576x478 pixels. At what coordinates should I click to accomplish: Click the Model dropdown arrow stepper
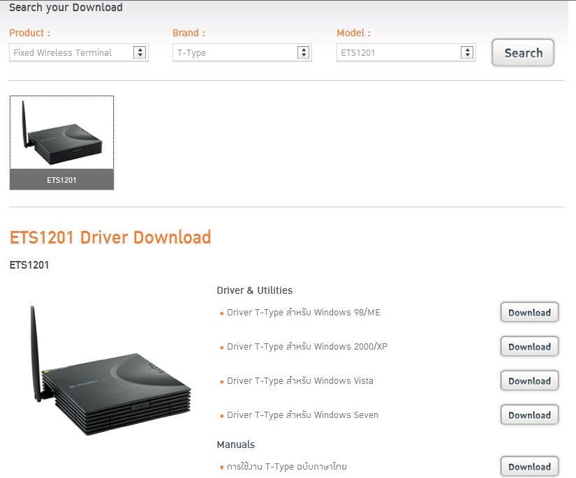pyautogui.click(x=467, y=52)
